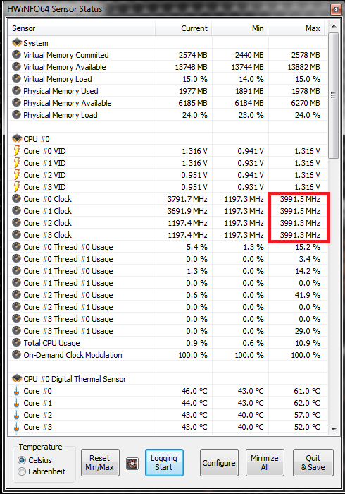Screen dimensions: 345x494
Task: Click the Quit & Save button
Action: pyautogui.click(x=313, y=462)
